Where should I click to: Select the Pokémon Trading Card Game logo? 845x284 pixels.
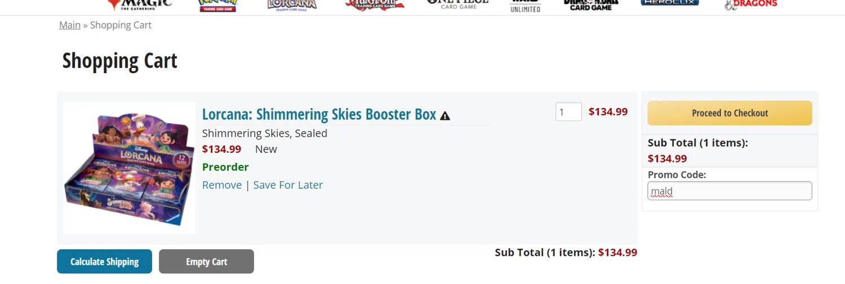tap(218, 5)
